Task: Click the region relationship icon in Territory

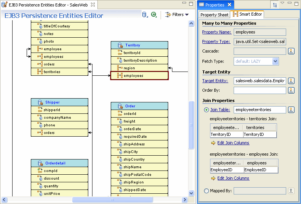Action: pos(120,68)
